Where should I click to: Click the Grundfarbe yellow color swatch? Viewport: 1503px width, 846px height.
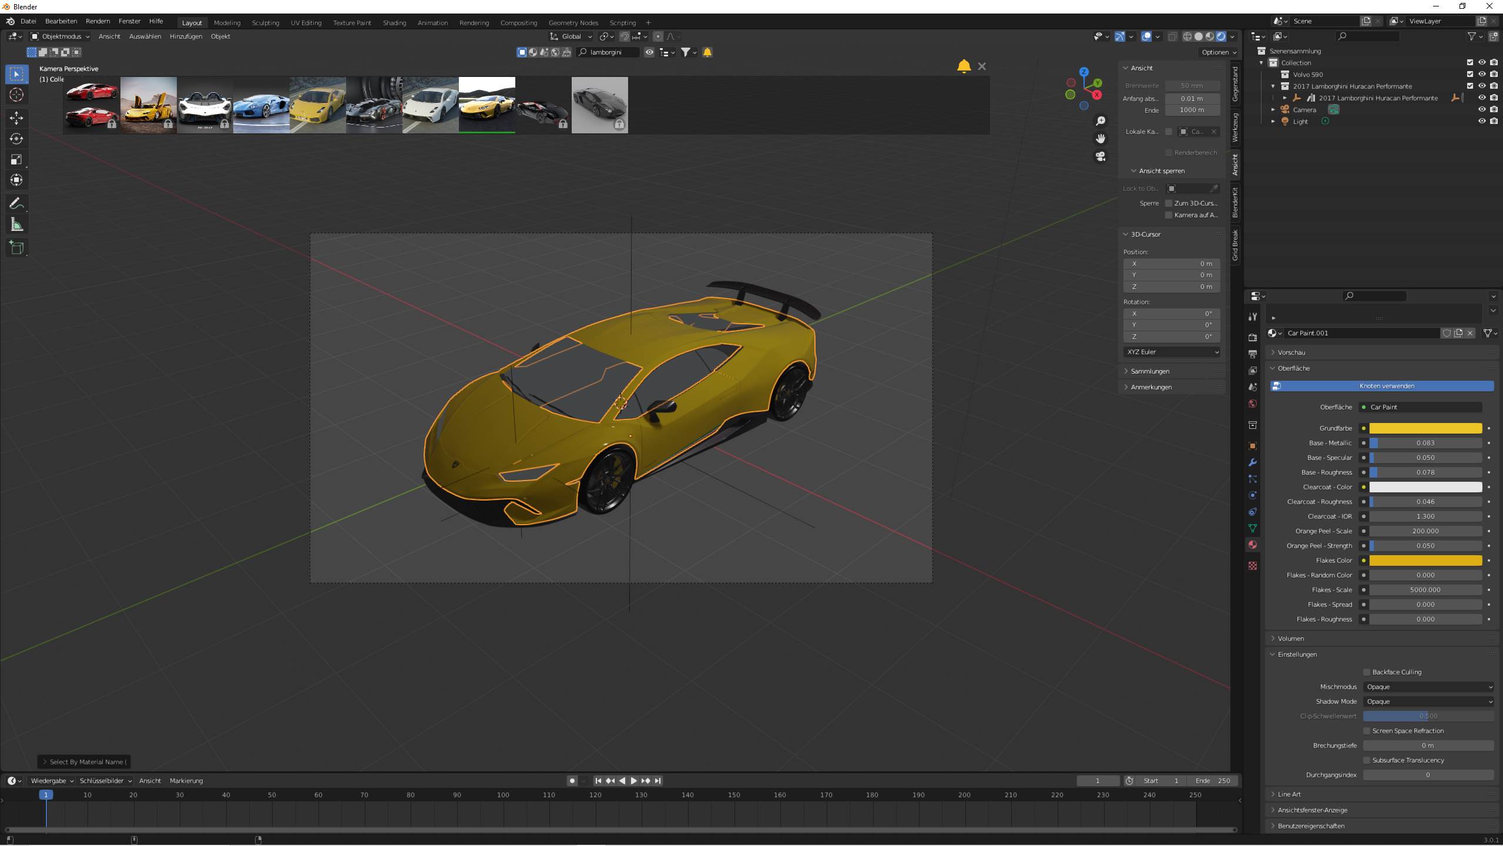tap(1425, 428)
